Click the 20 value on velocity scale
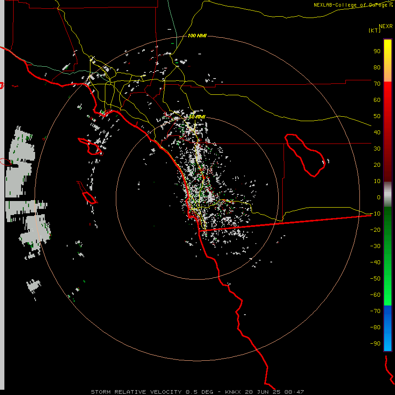Image resolution: width=395 pixels, height=395 pixels. 377,165
